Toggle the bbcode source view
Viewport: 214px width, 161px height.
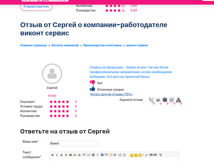pos(153,155)
